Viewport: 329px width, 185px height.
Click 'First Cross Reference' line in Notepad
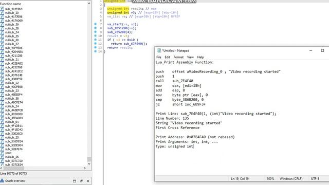(x=177, y=128)
